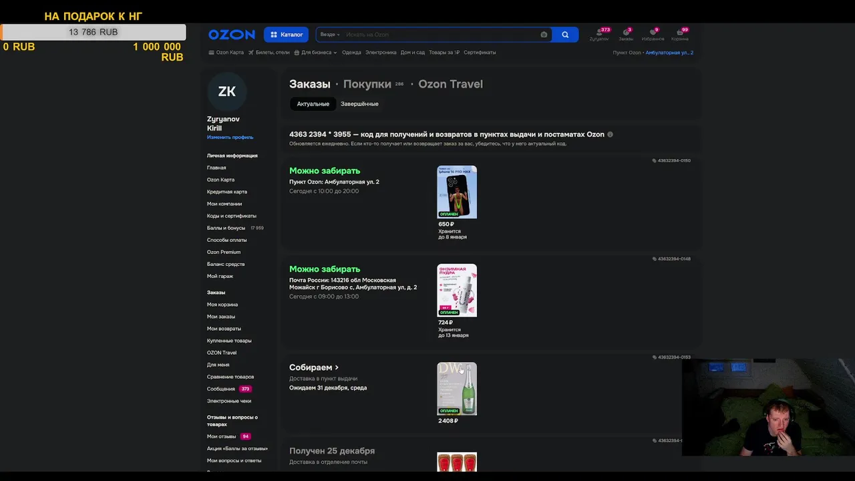Open Ozon Premium in sidebar
The width and height of the screenshot is (855, 481).
pyautogui.click(x=224, y=252)
